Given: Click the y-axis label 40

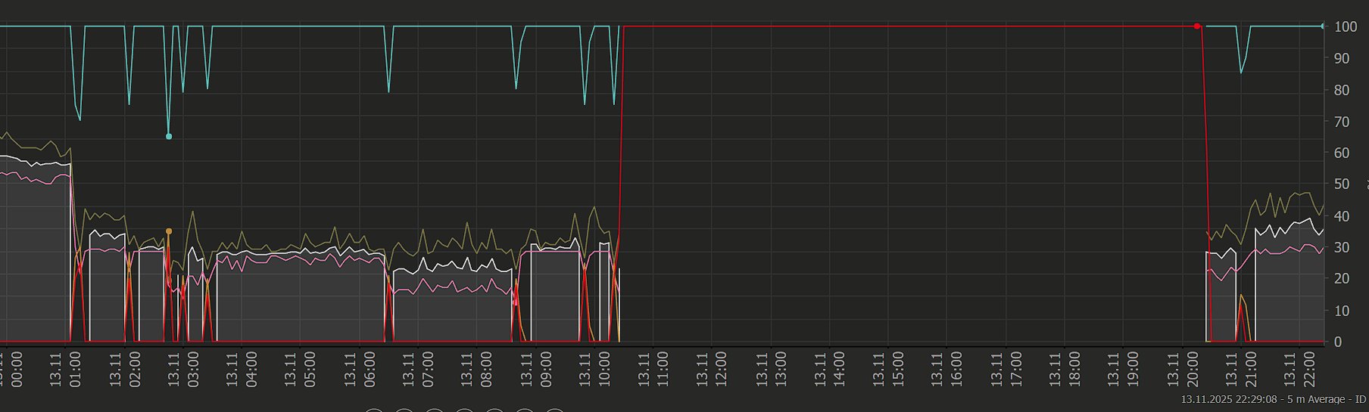Looking at the screenshot, I should pyautogui.click(x=1342, y=216).
